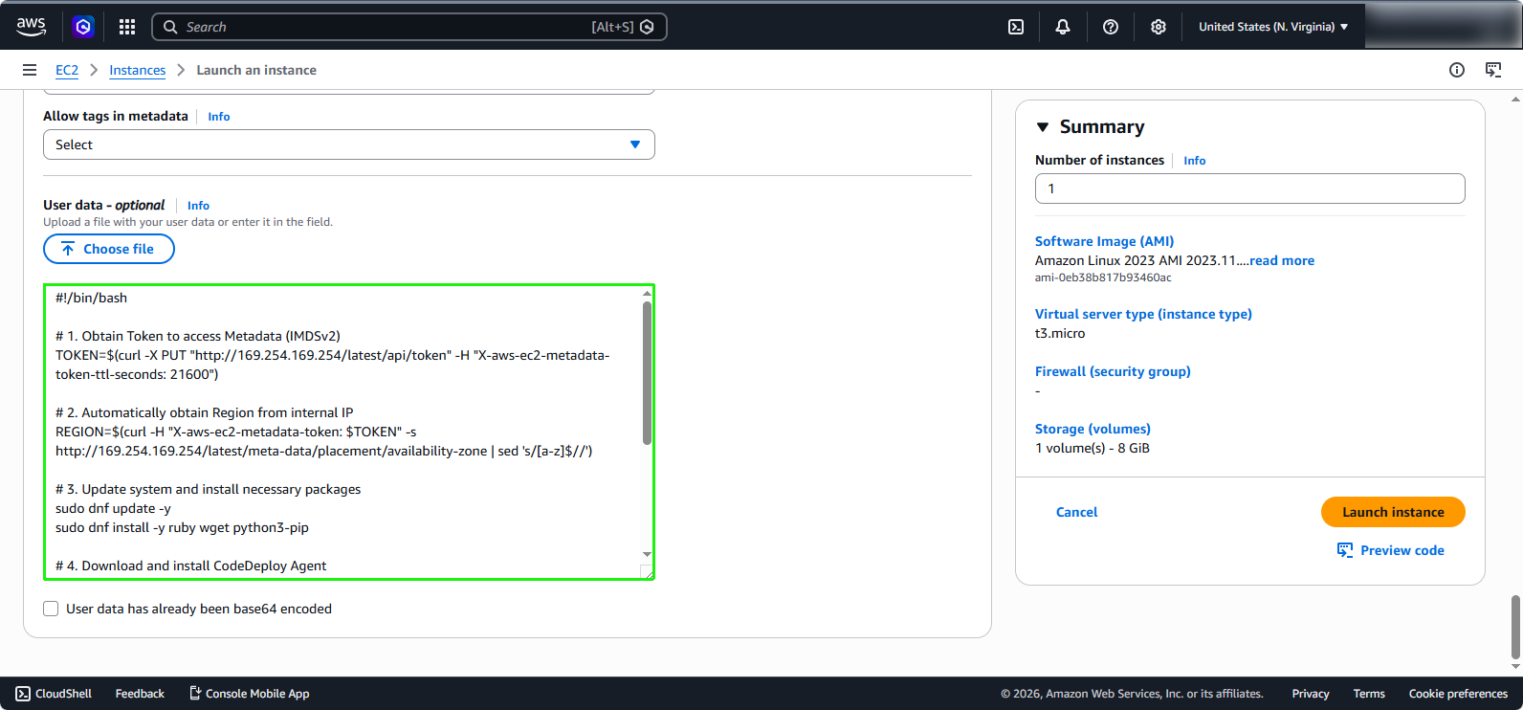Click Launch instance
This screenshot has width=1523, height=710.
click(x=1393, y=512)
